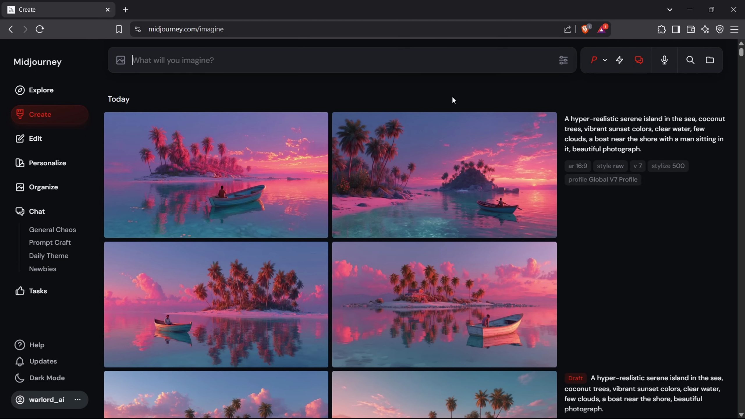The image size is (745, 419).
Task: Open the island with white boat thumbnail
Action: (x=444, y=304)
